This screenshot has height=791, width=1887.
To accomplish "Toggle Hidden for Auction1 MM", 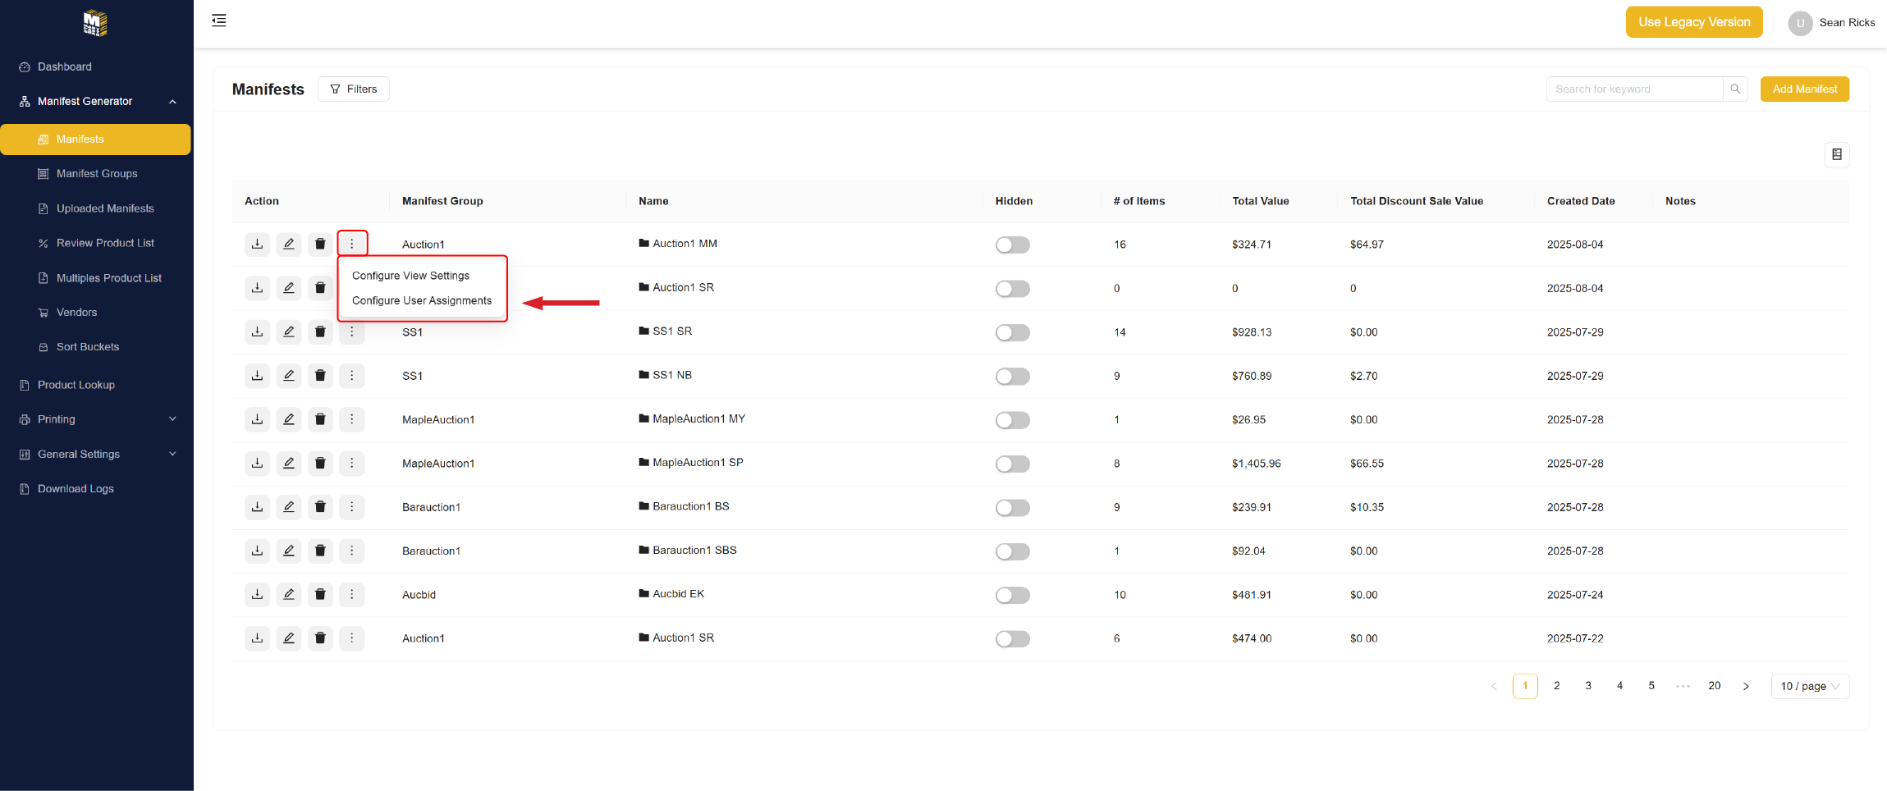I will [x=1012, y=245].
